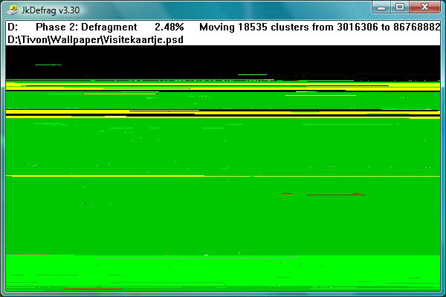Click the JkDefrag app icon in title bar
This screenshot has width=446, height=297.
(12, 10)
